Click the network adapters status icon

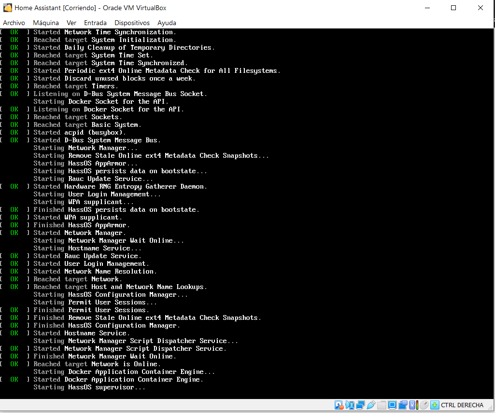tap(360, 405)
